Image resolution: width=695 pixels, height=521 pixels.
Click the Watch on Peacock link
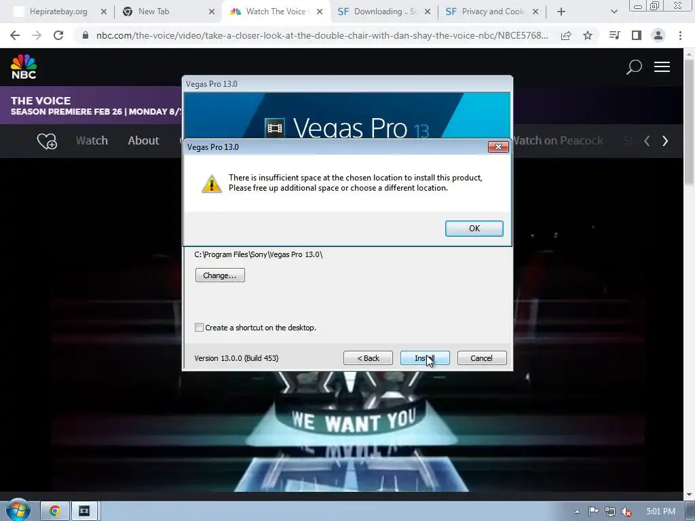(558, 140)
